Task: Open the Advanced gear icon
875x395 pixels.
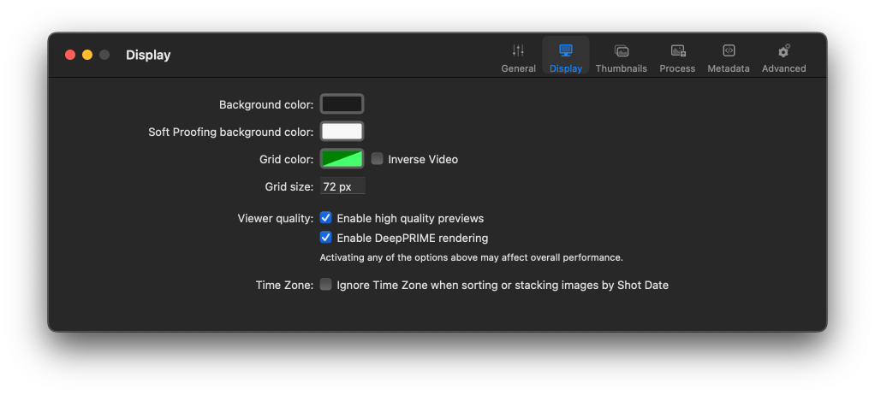Action: click(x=783, y=50)
